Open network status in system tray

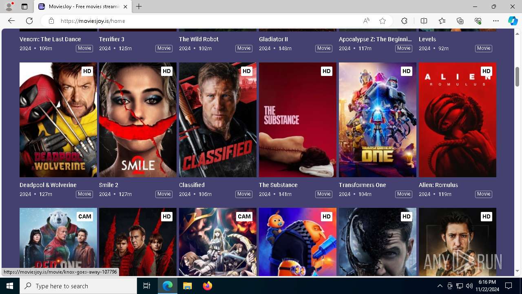point(459,286)
